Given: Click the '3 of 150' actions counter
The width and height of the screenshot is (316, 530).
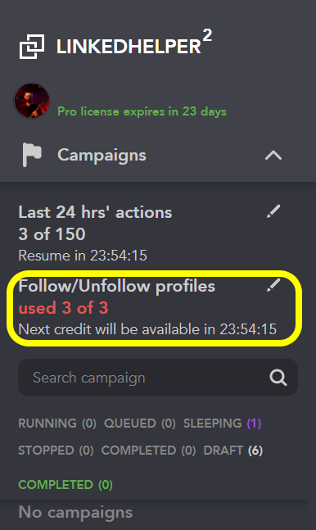Looking at the screenshot, I should coord(52,234).
